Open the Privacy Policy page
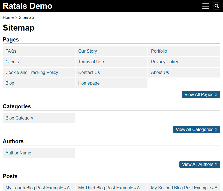The height and width of the screenshot is (191, 223). coord(184,62)
